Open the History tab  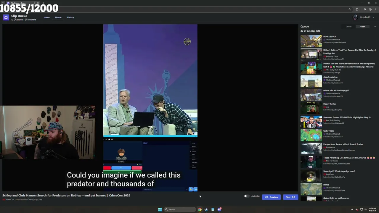[70, 17]
